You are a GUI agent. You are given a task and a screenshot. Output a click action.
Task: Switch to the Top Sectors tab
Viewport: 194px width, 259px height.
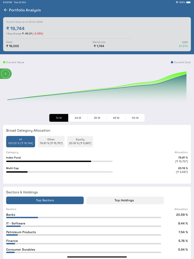coord(45,200)
